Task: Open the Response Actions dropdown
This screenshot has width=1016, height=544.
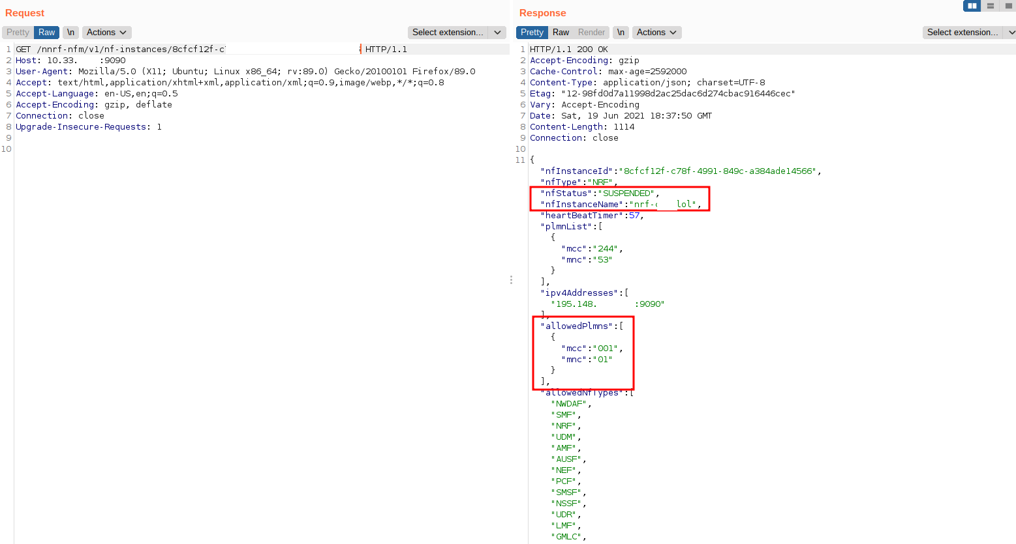Action: pos(656,32)
